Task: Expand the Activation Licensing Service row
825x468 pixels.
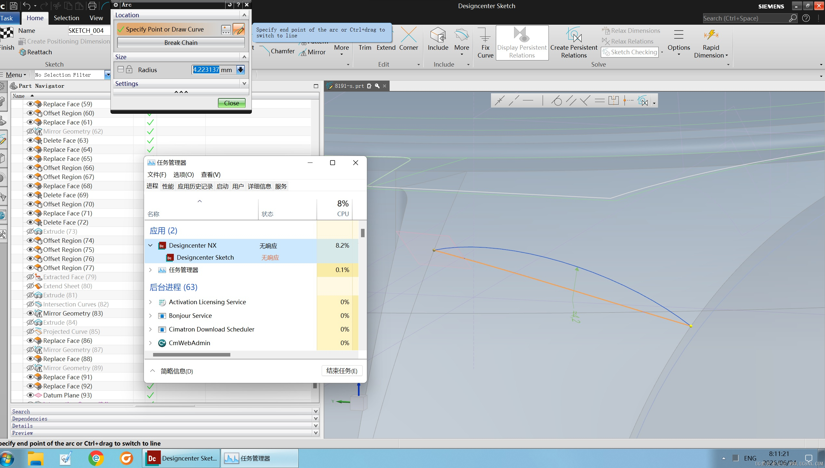Action: click(150, 302)
